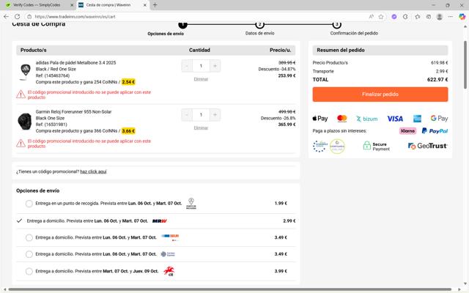This screenshot has height=293, width=469.
Task: Click the PayPal logo
Action: [435, 131]
